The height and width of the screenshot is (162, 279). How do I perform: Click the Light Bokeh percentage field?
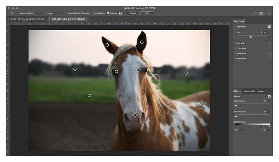tap(266, 101)
